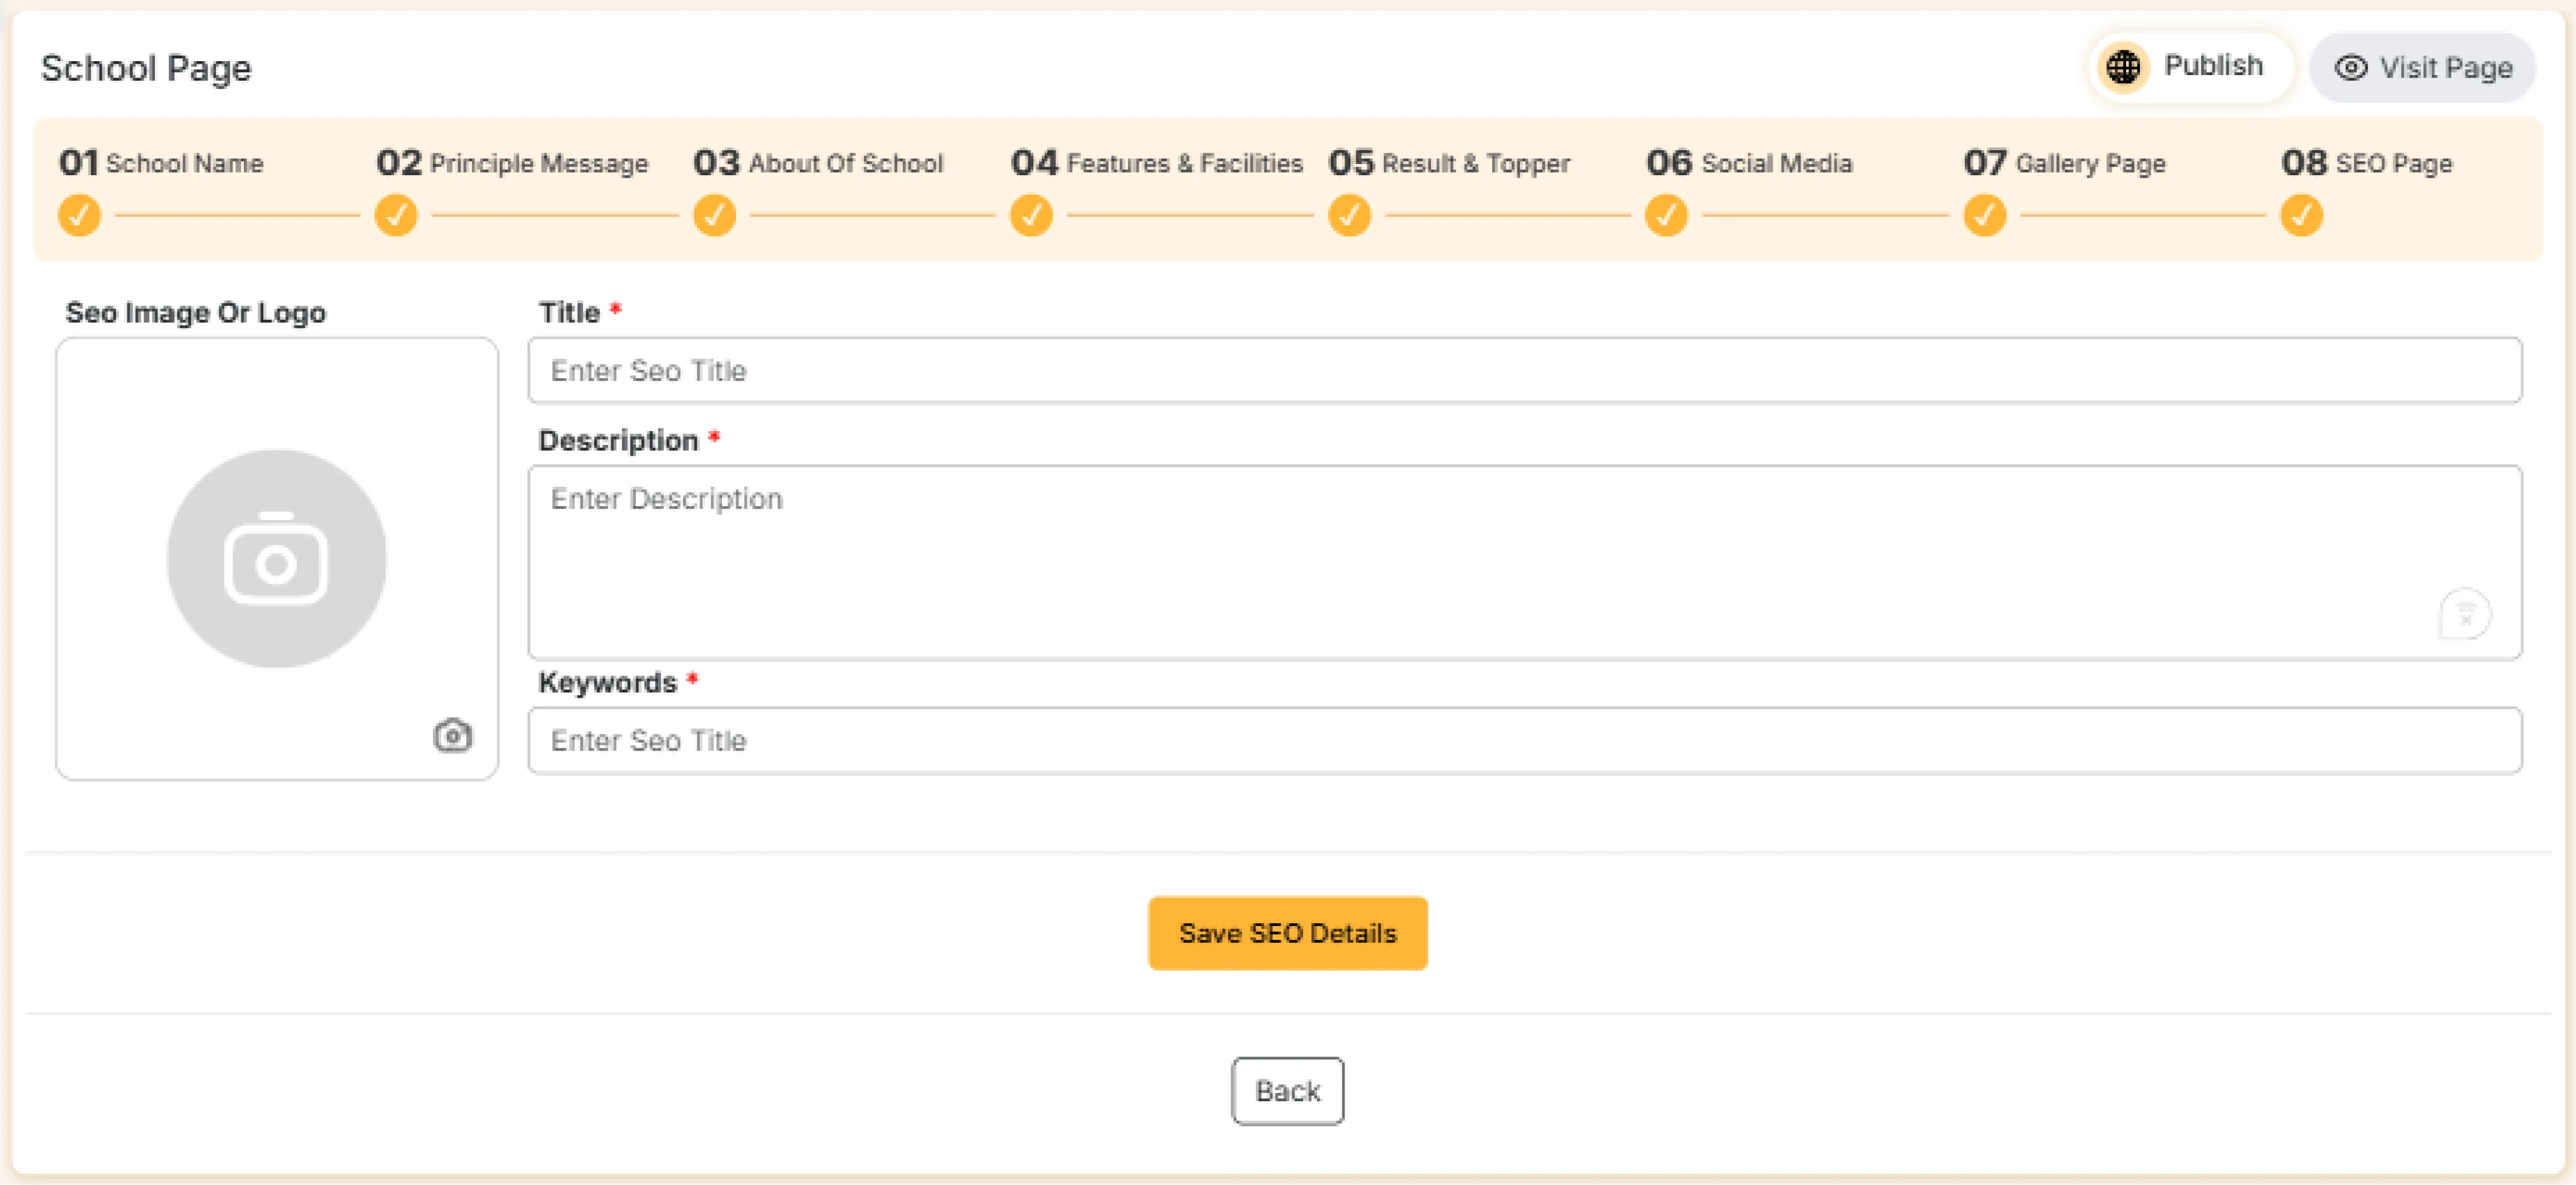
Task: Focus the Keywords input field
Action: (1524, 741)
